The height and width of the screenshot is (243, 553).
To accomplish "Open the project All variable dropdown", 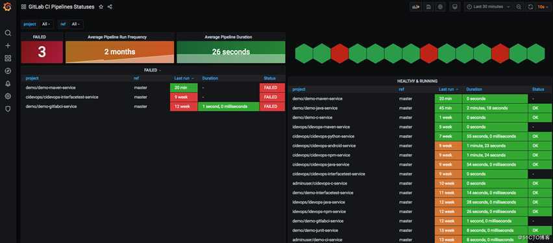I will click(x=46, y=24).
